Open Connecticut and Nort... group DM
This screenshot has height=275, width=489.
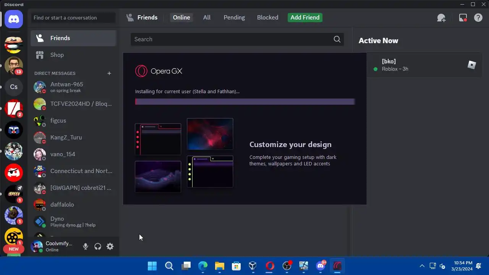point(73,171)
